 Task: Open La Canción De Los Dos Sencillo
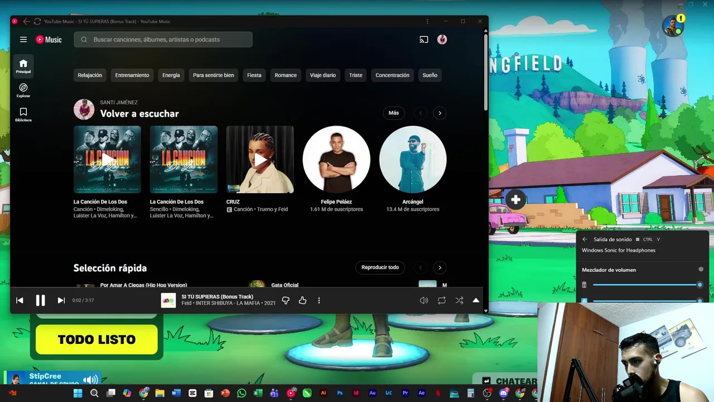(184, 160)
